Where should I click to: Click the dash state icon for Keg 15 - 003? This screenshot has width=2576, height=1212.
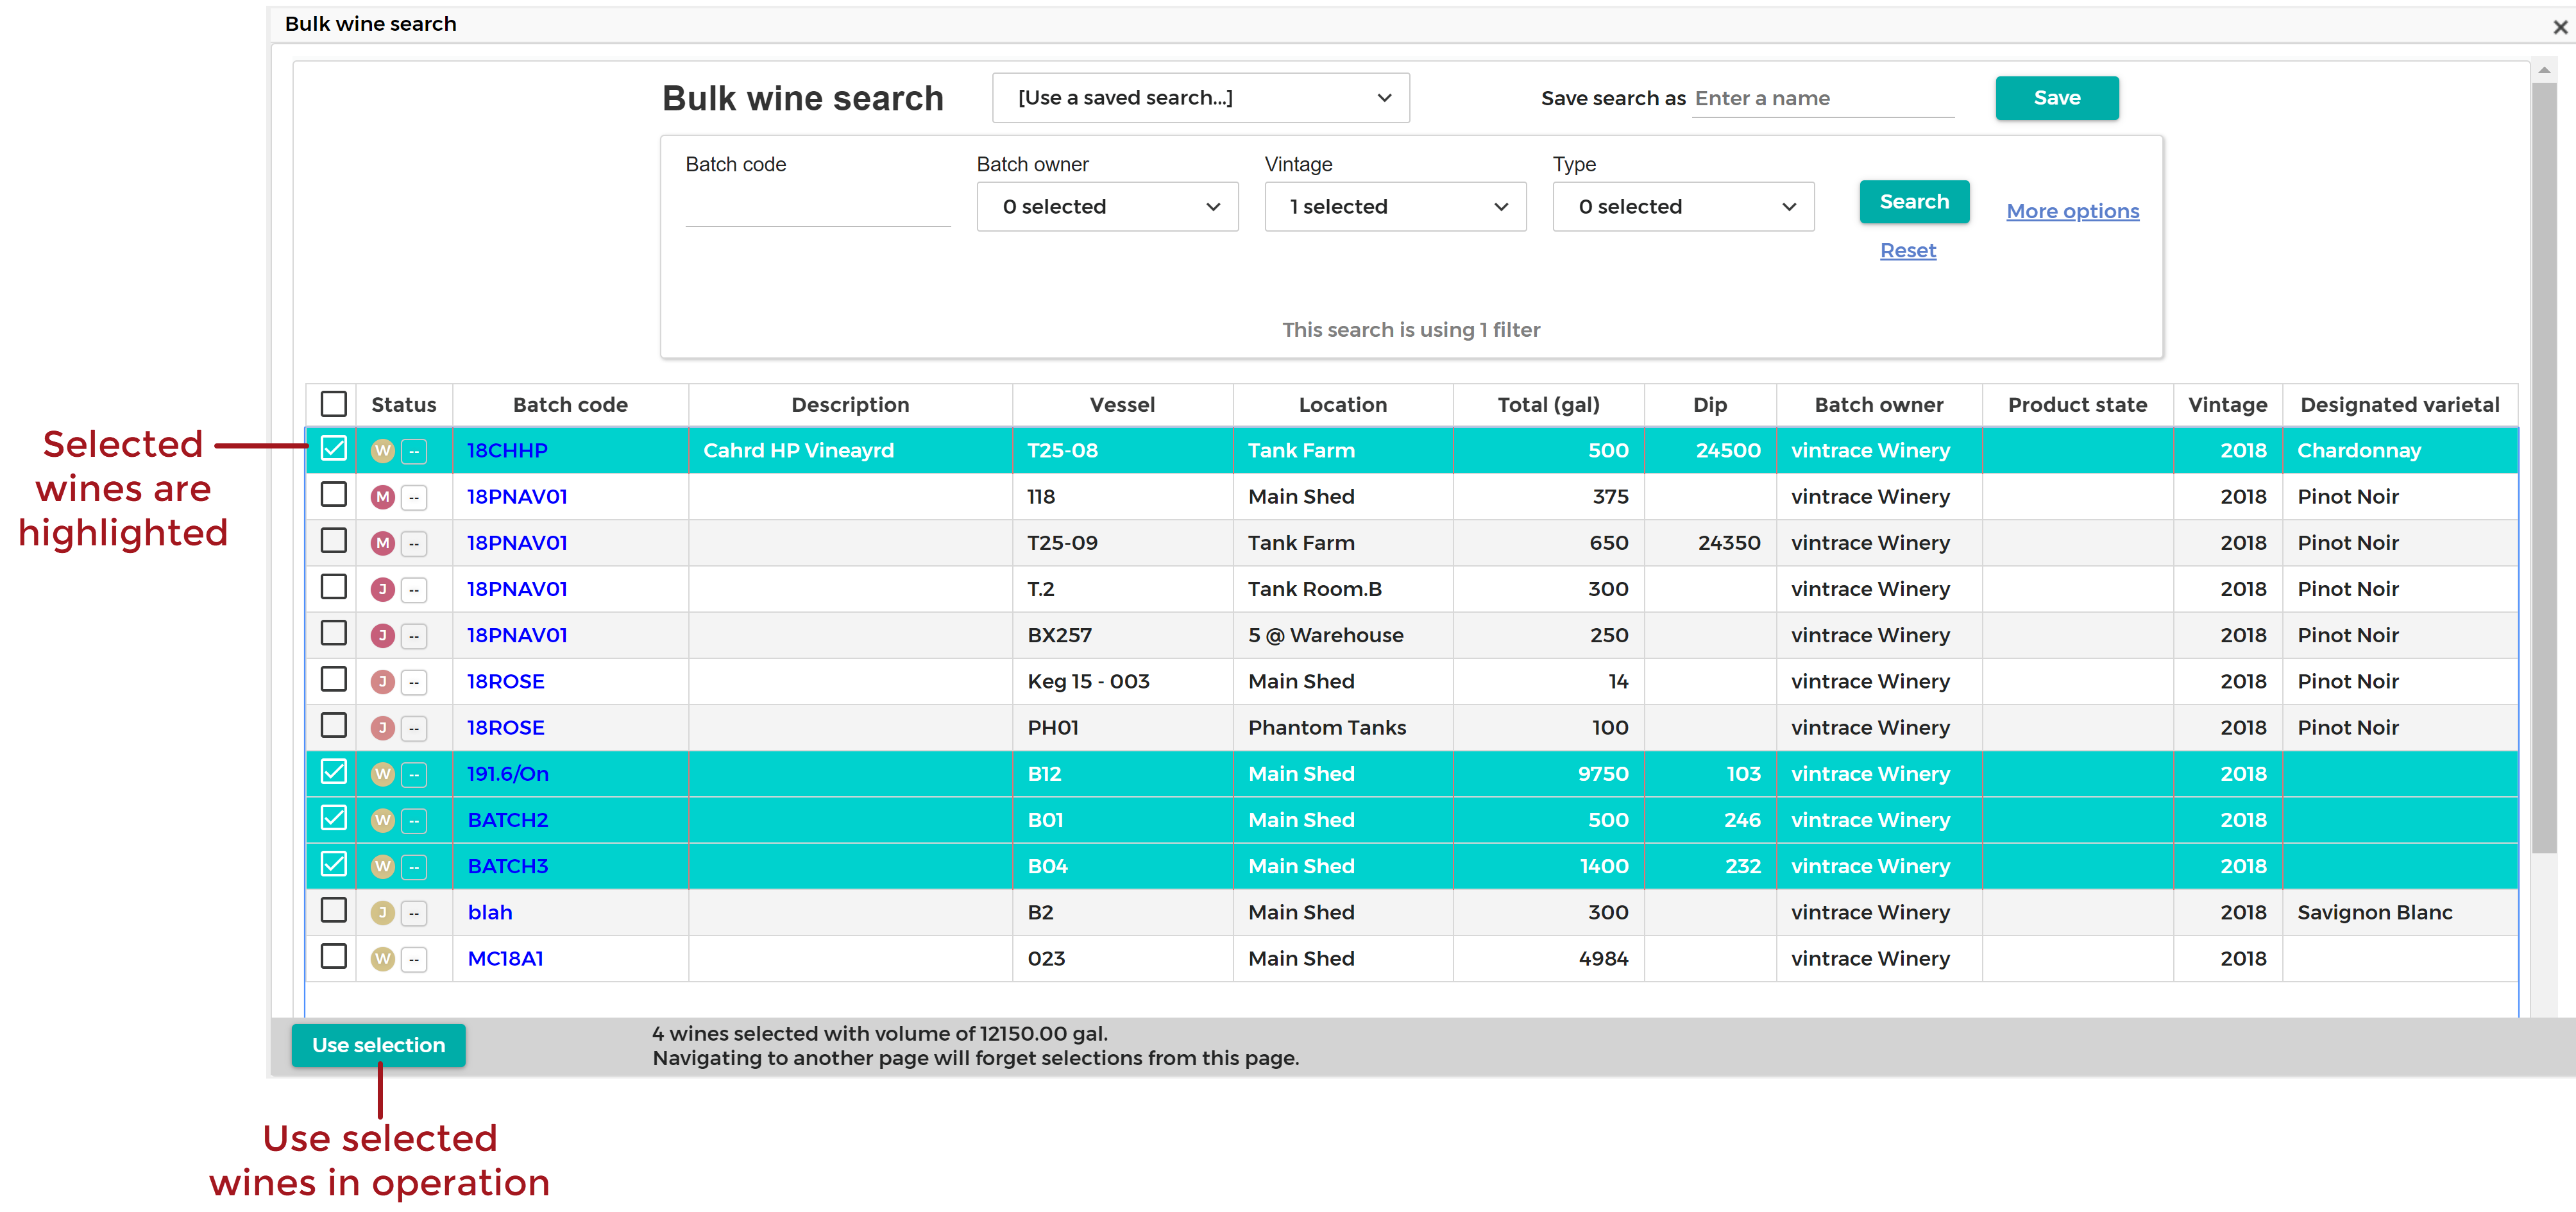coord(414,682)
